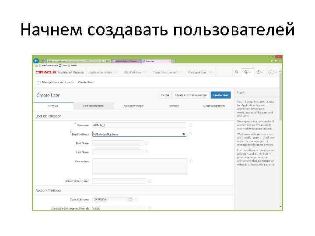Open the Administration menu icon in header
This screenshot has height=236, width=315.
[247, 72]
